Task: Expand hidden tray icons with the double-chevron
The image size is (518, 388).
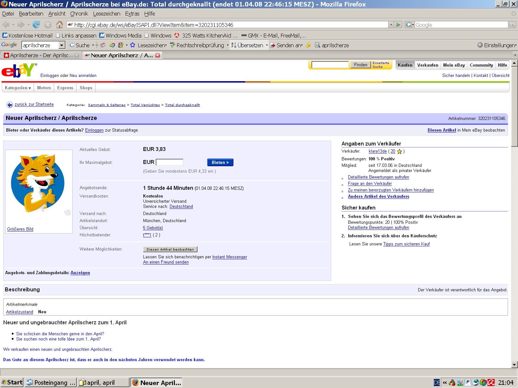Action: pos(445,383)
